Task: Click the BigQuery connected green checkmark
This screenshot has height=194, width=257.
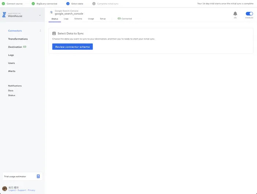Action: 33,4
